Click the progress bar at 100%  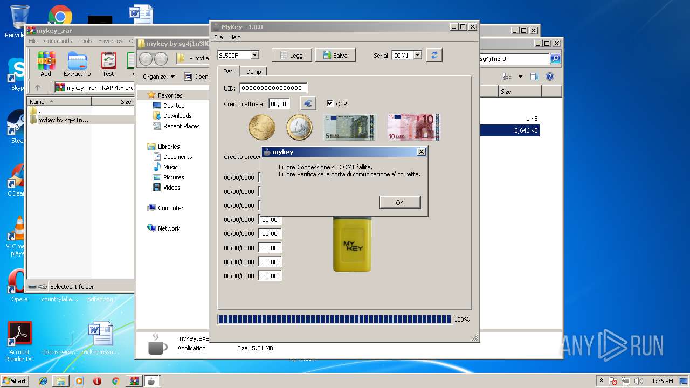click(334, 320)
